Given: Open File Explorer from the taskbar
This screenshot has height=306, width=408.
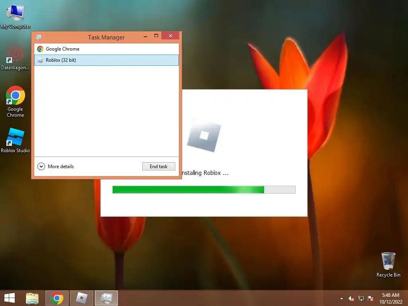Looking at the screenshot, I should click(32, 298).
